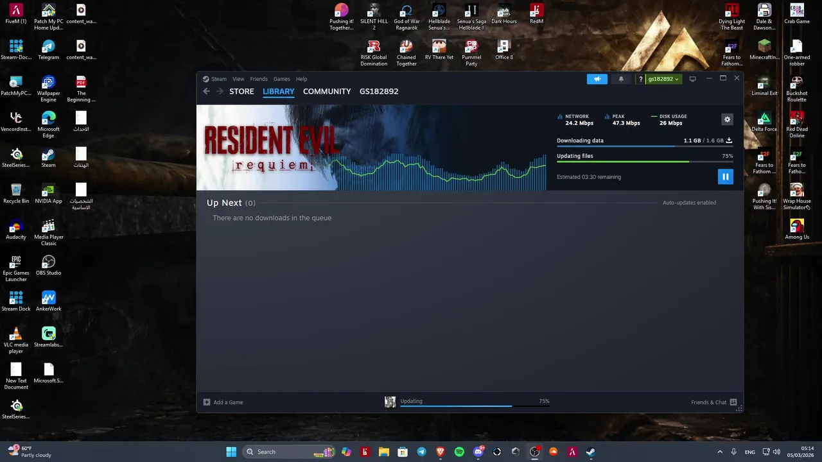Image resolution: width=822 pixels, height=462 pixels.
Task: Open the Friends menu in Steam
Action: tap(259, 79)
